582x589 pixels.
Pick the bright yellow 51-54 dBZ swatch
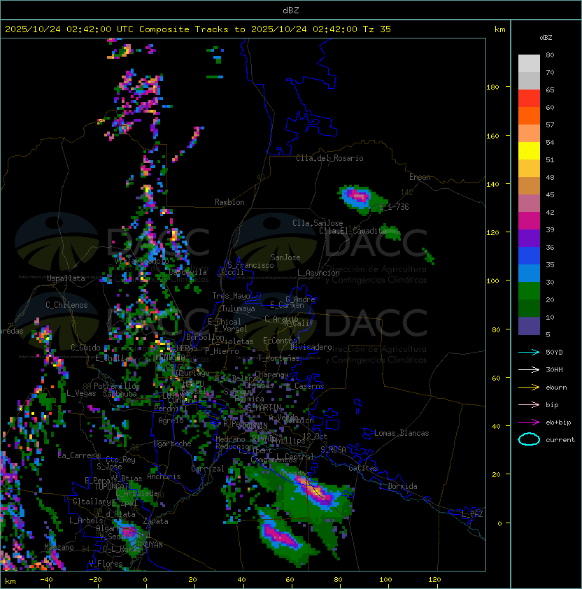[x=529, y=151]
